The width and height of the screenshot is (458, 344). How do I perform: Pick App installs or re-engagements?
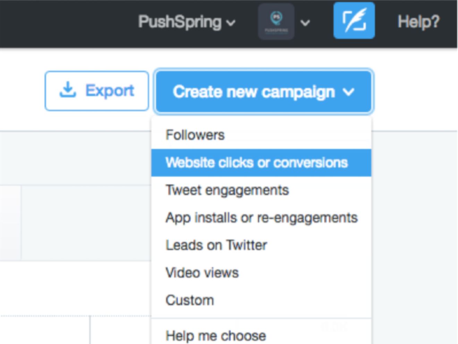click(x=261, y=218)
